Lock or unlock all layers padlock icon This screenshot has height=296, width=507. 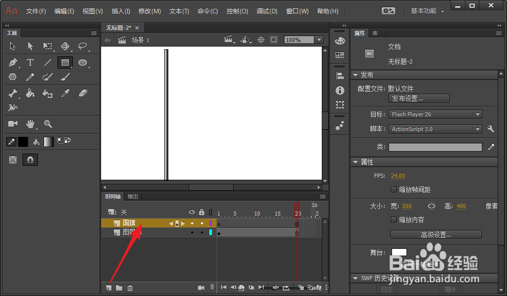pyautogui.click(x=202, y=212)
